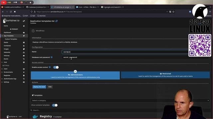Image resolution: width=213 pixels, height=119 pixels.
Task: Click the Users group icon
Action: (x=24, y=69)
